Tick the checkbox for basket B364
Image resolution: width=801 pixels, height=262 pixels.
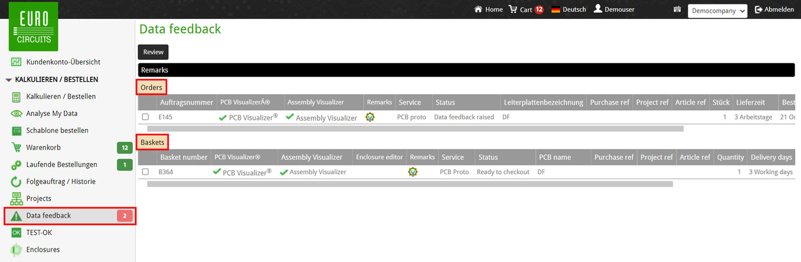click(145, 172)
